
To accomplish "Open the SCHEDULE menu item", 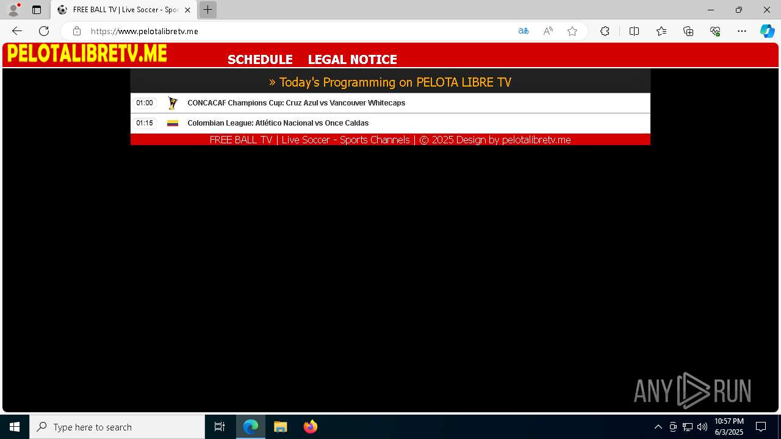I will 260,60.
